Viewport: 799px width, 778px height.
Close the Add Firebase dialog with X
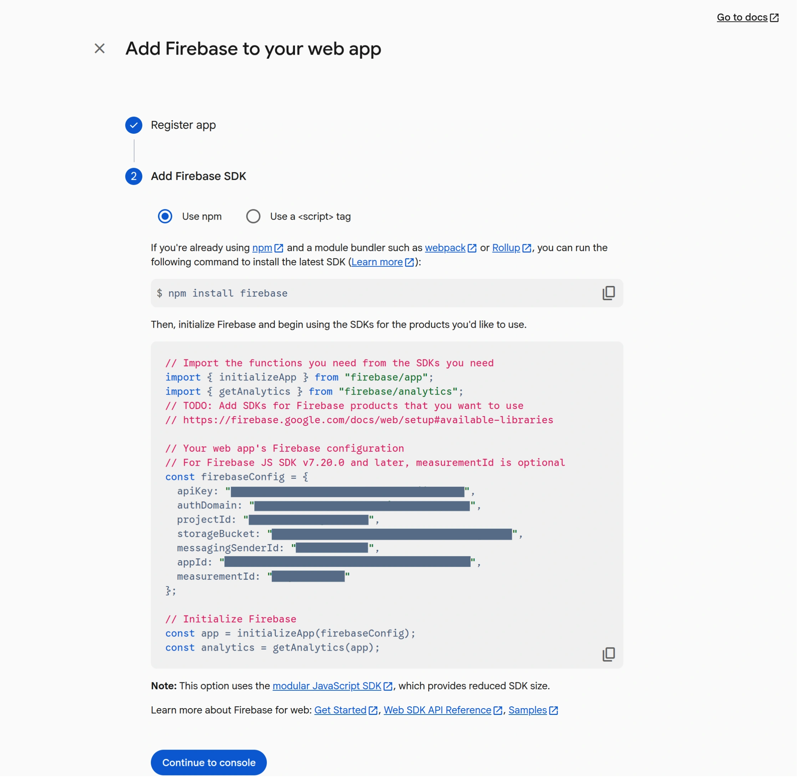[x=100, y=48]
